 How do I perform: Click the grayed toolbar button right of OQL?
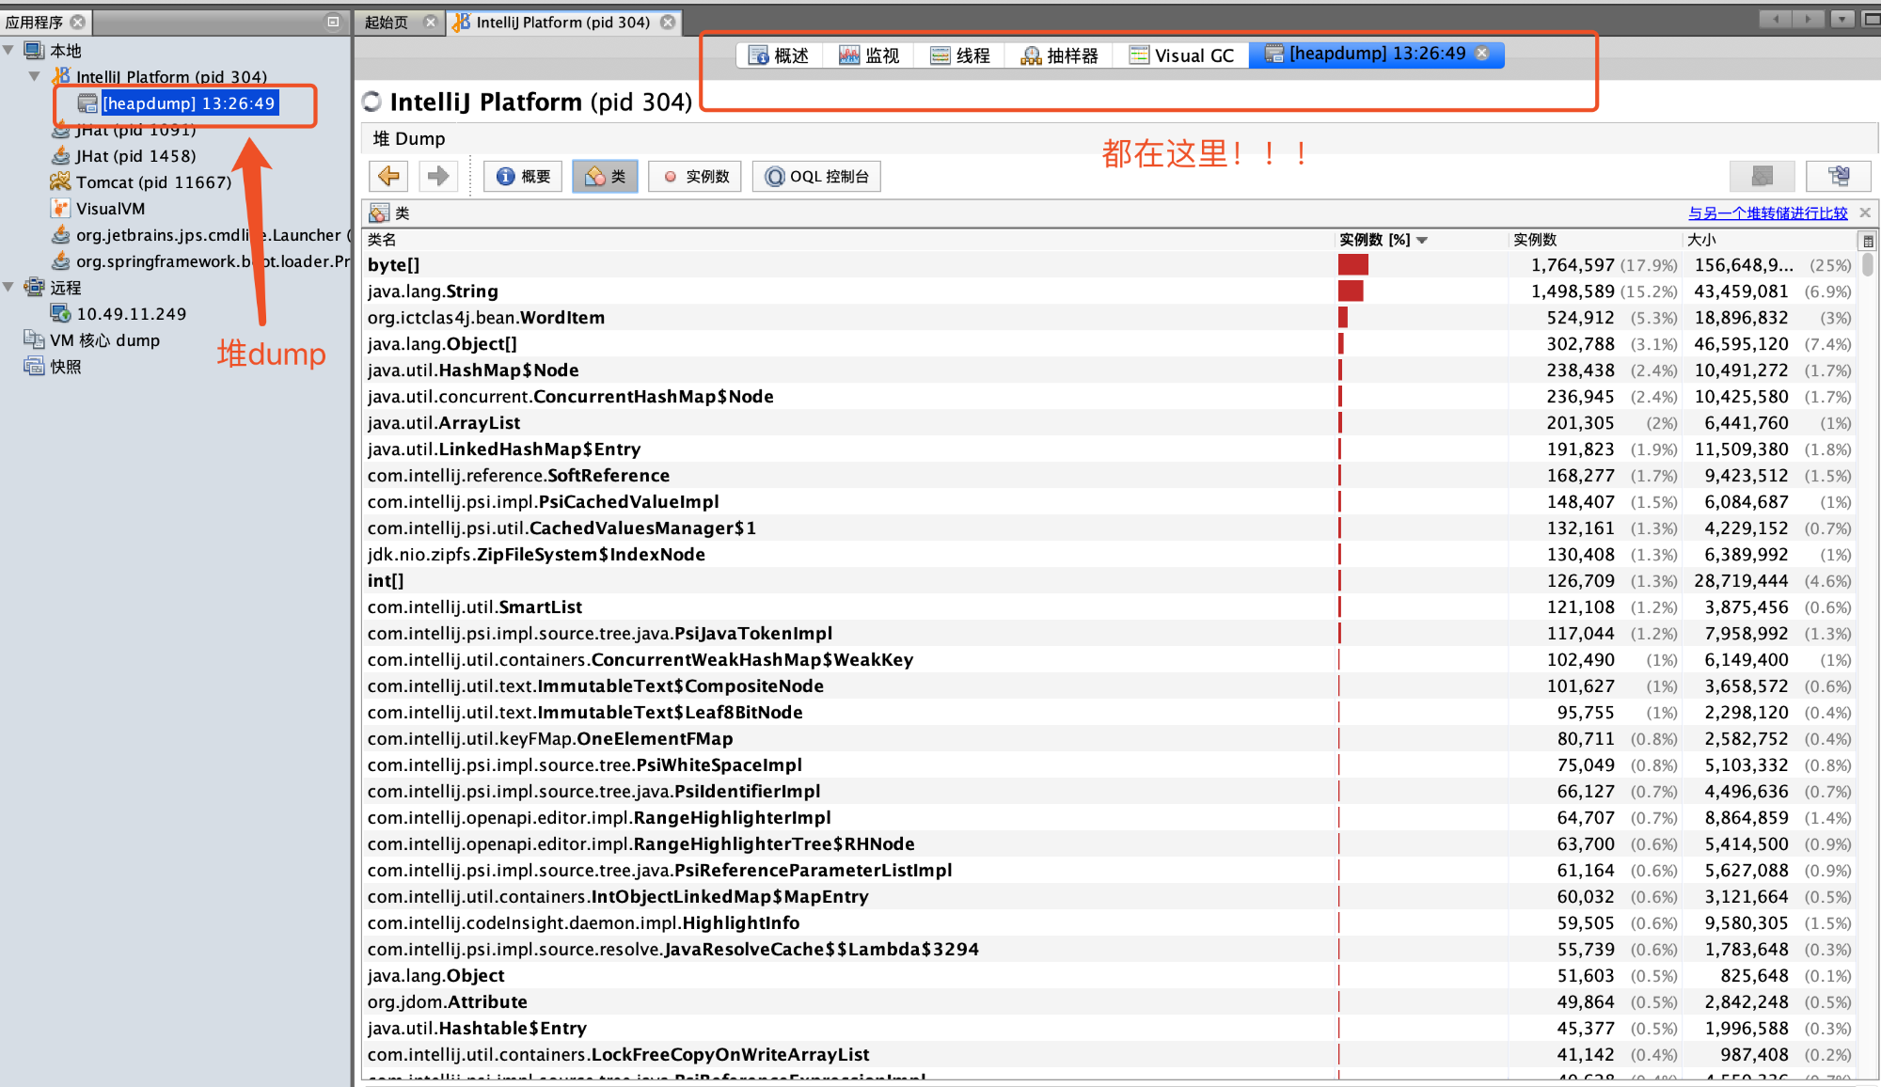(x=1762, y=176)
